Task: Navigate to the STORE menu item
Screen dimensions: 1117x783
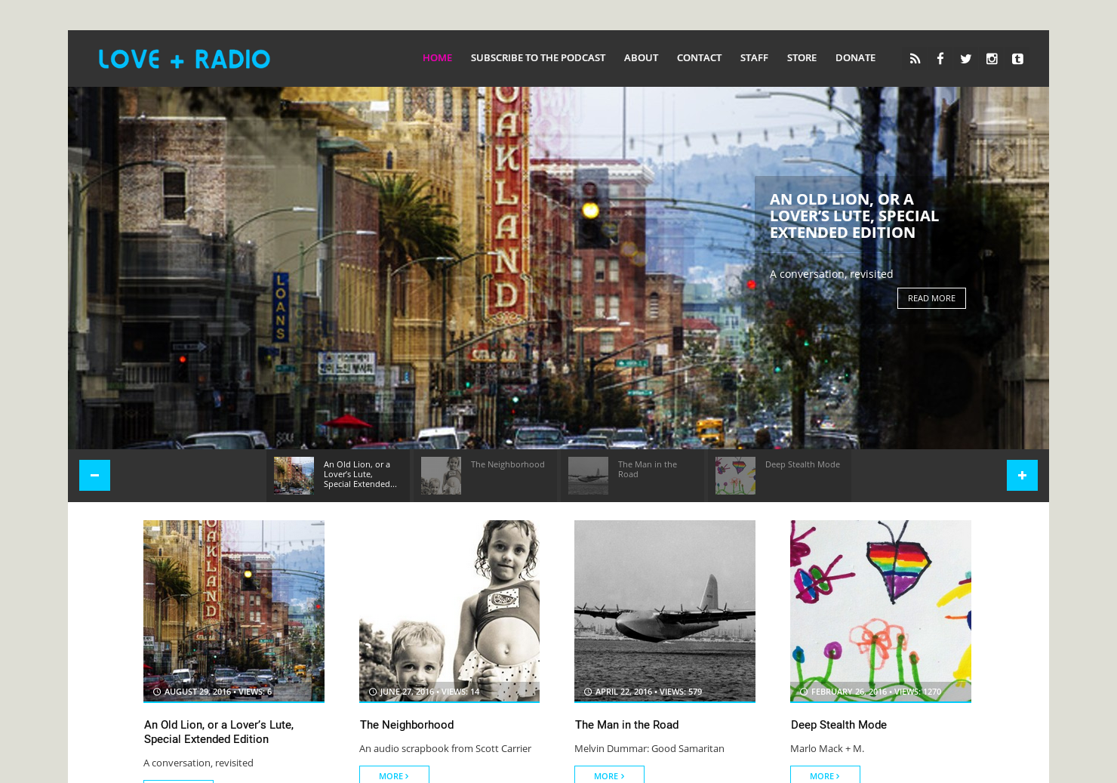Action: [802, 57]
